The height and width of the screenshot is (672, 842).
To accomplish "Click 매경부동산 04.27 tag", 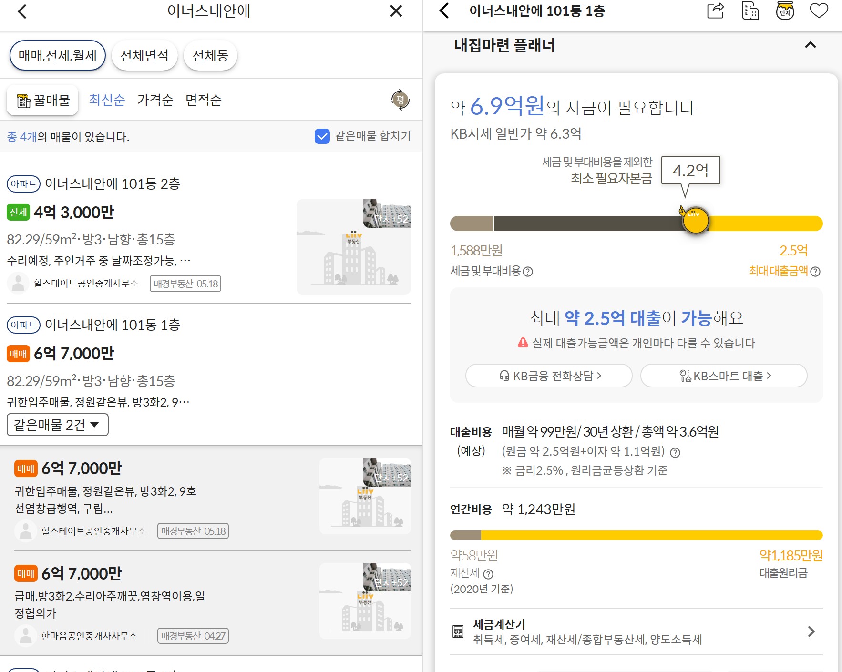I will (193, 636).
